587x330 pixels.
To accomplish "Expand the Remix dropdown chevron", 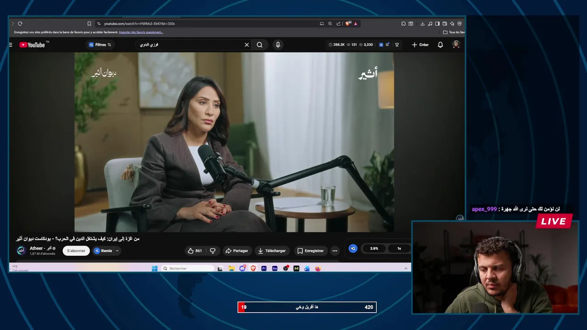I will 117,251.
